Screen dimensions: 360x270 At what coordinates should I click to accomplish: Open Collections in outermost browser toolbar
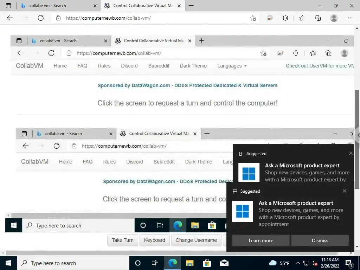click(318, 18)
